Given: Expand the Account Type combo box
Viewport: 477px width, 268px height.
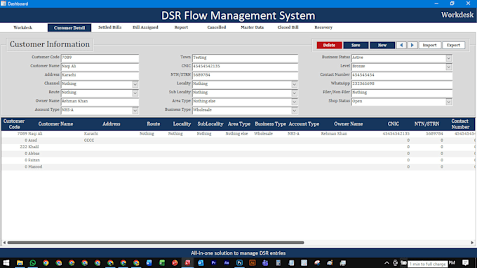Looking at the screenshot, I should pos(135,110).
